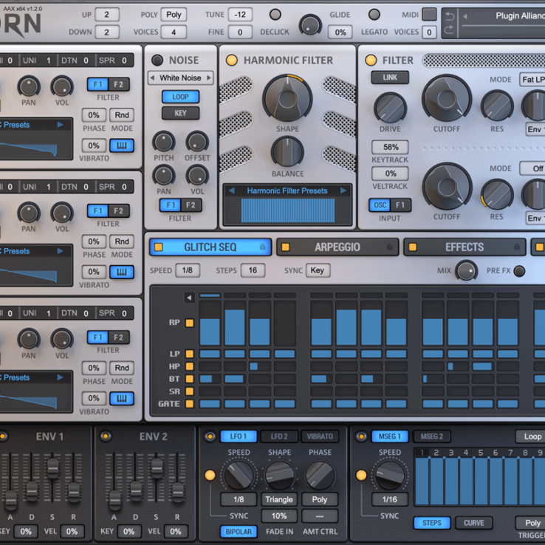The height and width of the screenshot is (545, 545).
Task: Click the Steps field showing 16
Action: click(x=253, y=270)
